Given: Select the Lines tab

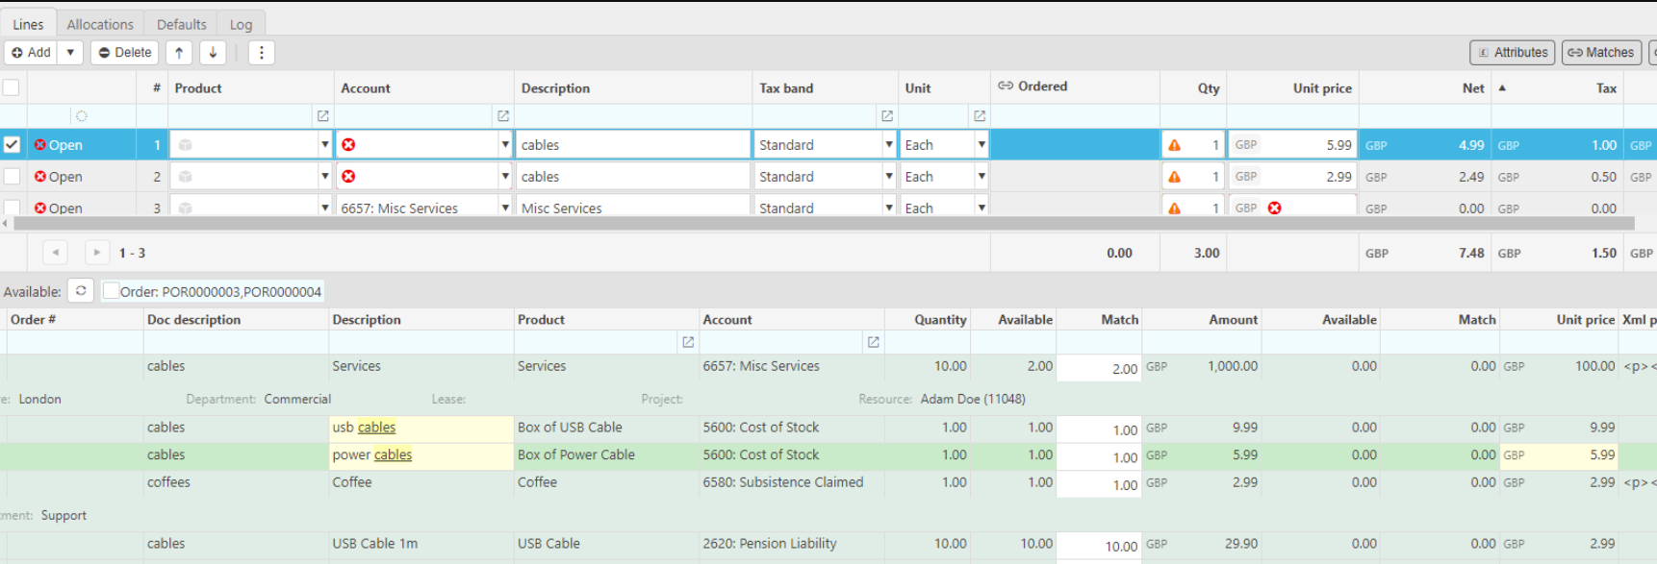Looking at the screenshot, I should pyautogui.click(x=28, y=24).
